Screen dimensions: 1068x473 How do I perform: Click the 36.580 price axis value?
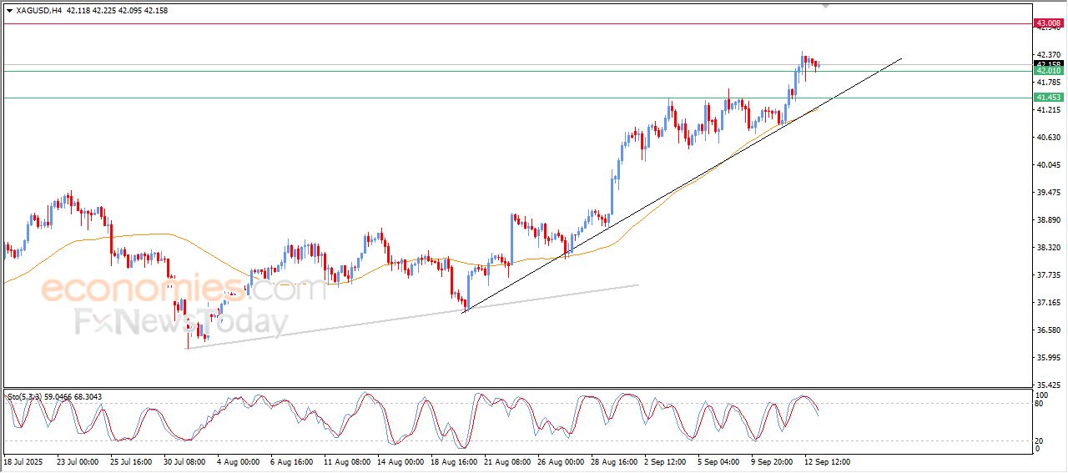pyautogui.click(x=1048, y=330)
